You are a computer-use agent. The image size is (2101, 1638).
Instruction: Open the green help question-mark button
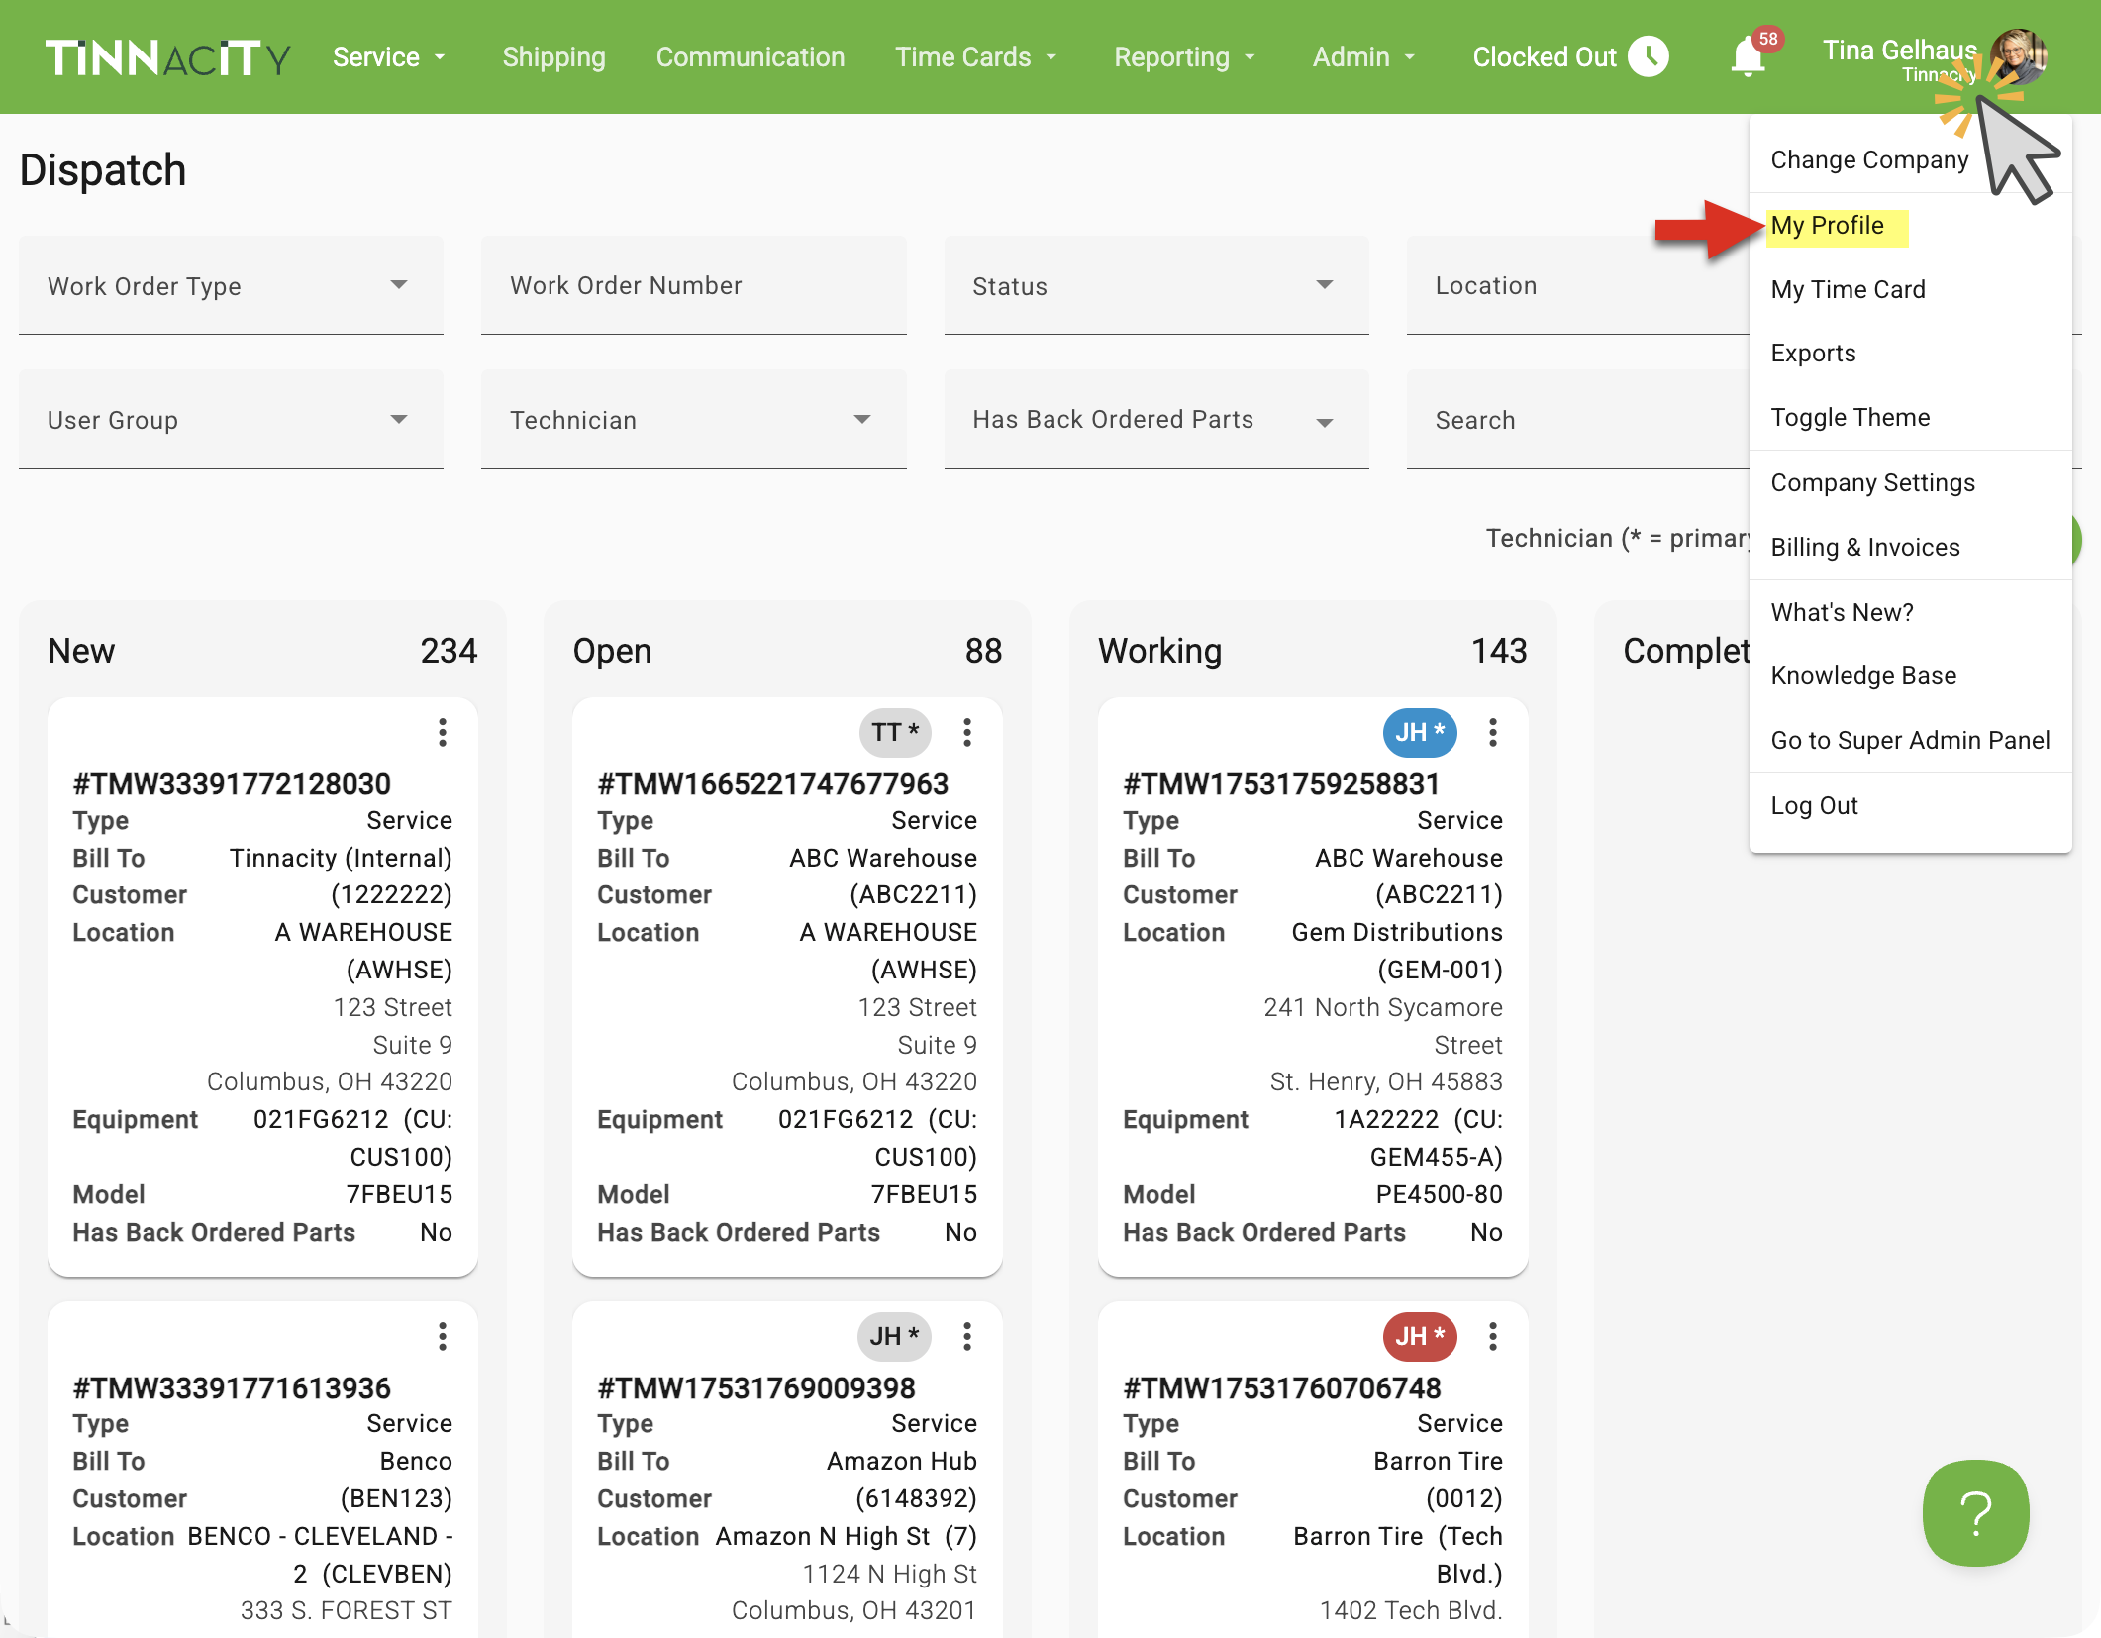(1975, 1512)
